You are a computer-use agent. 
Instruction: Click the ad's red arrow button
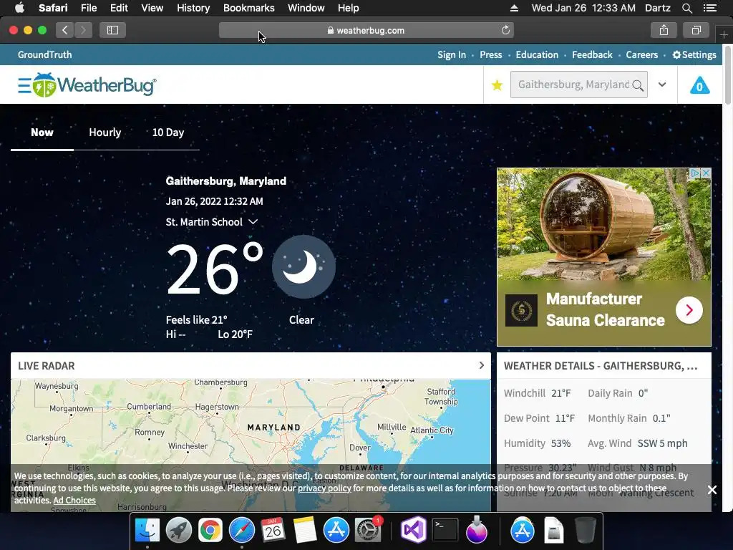tap(689, 309)
